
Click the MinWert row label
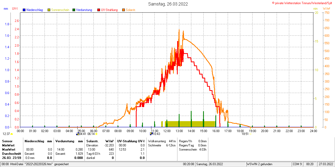[x=8, y=145]
